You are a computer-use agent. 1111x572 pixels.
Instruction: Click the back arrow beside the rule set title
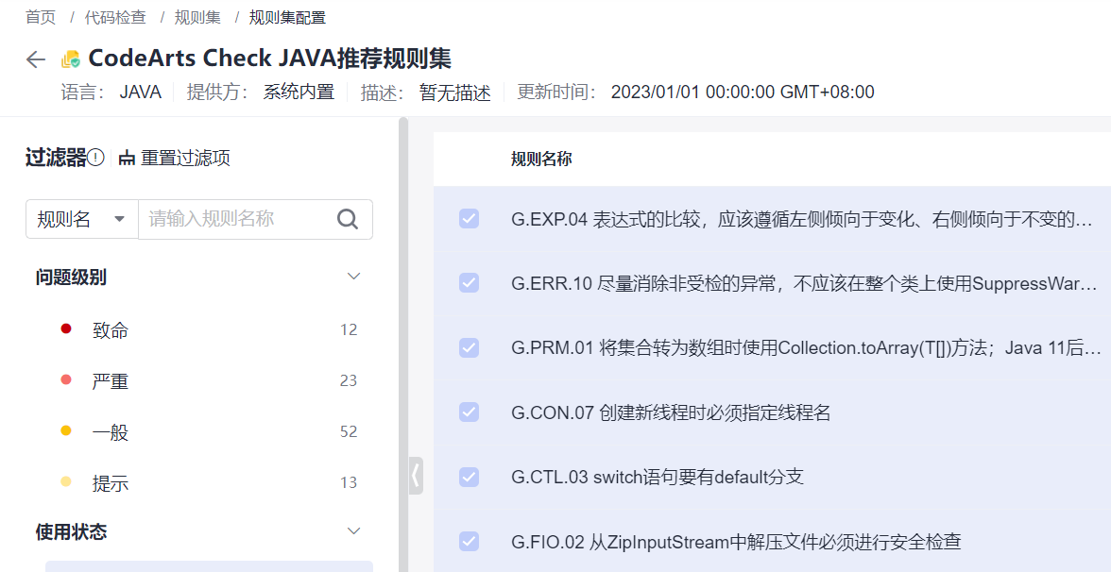[35, 59]
